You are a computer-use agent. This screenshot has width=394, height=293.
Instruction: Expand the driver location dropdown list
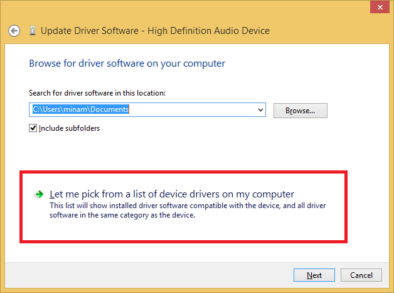point(260,110)
